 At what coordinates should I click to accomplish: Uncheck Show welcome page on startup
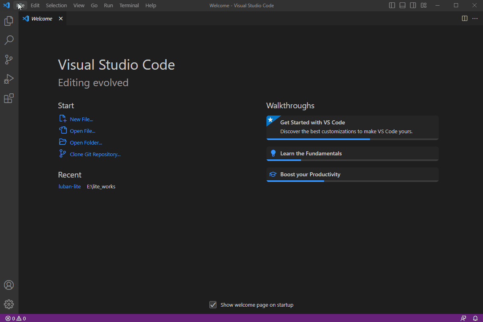[x=213, y=305]
